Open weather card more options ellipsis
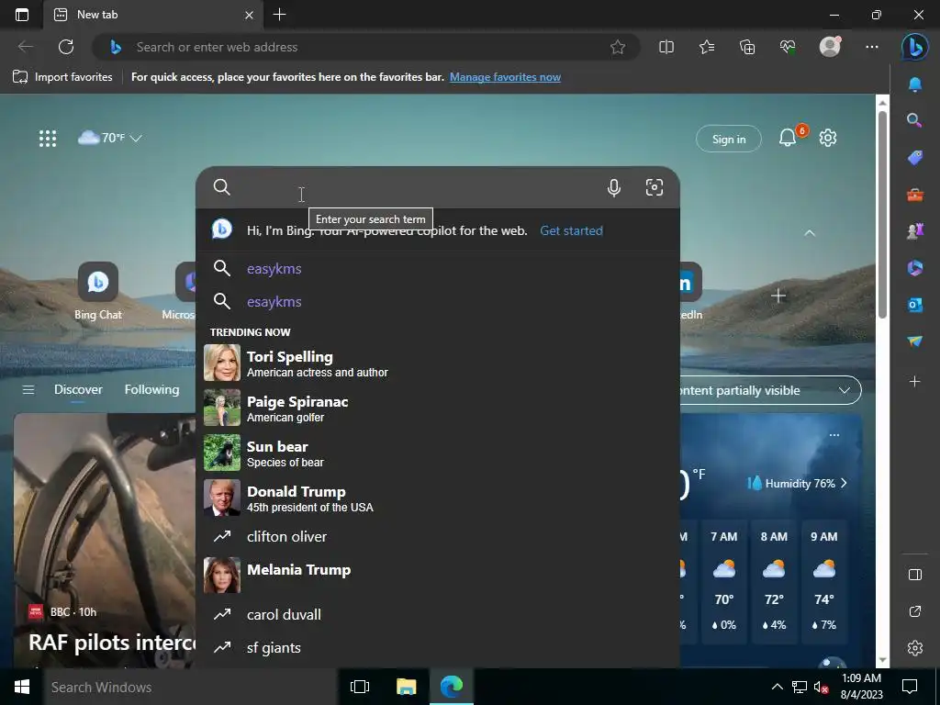 click(x=834, y=434)
